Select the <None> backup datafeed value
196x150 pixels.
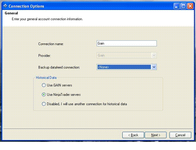point(124,67)
